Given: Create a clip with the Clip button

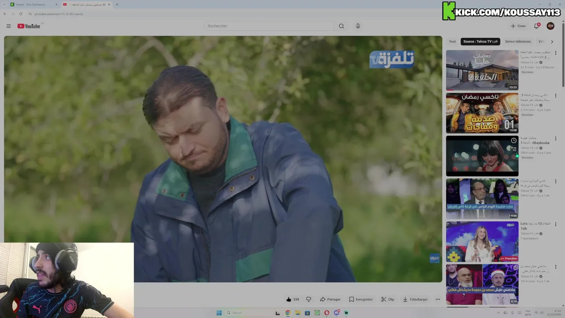Looking at the screenshot, I should coord(388,299).
